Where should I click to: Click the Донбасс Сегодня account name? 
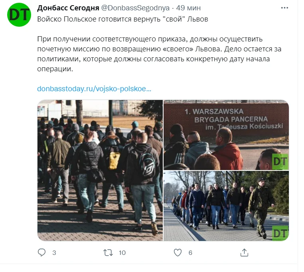coord(68,8)
